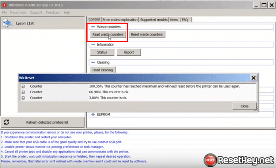276x168 pixels.
Task: Expand the EEPROM section
Action: coord(93,114)
